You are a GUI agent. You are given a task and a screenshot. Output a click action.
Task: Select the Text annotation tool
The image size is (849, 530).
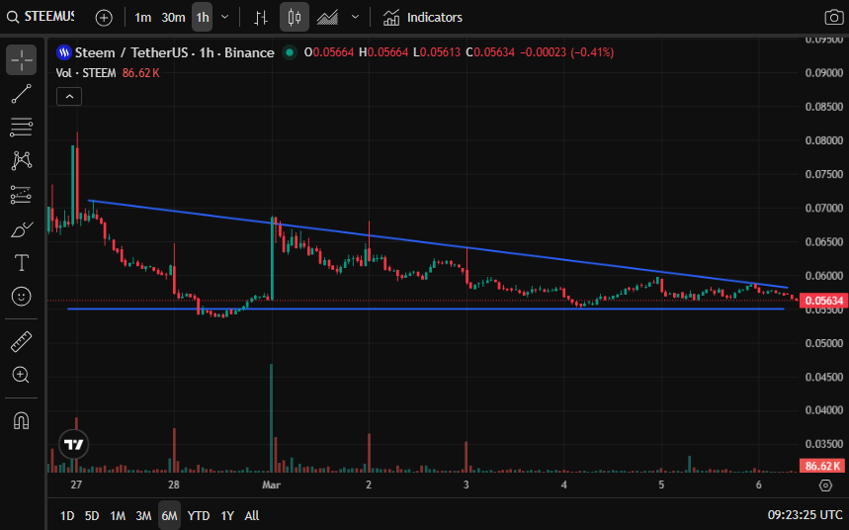[21, 263]
